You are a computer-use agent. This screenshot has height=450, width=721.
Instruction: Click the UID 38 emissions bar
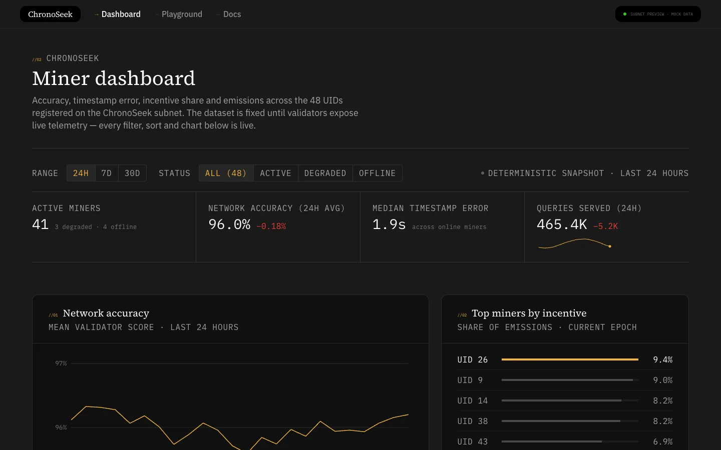570,421
